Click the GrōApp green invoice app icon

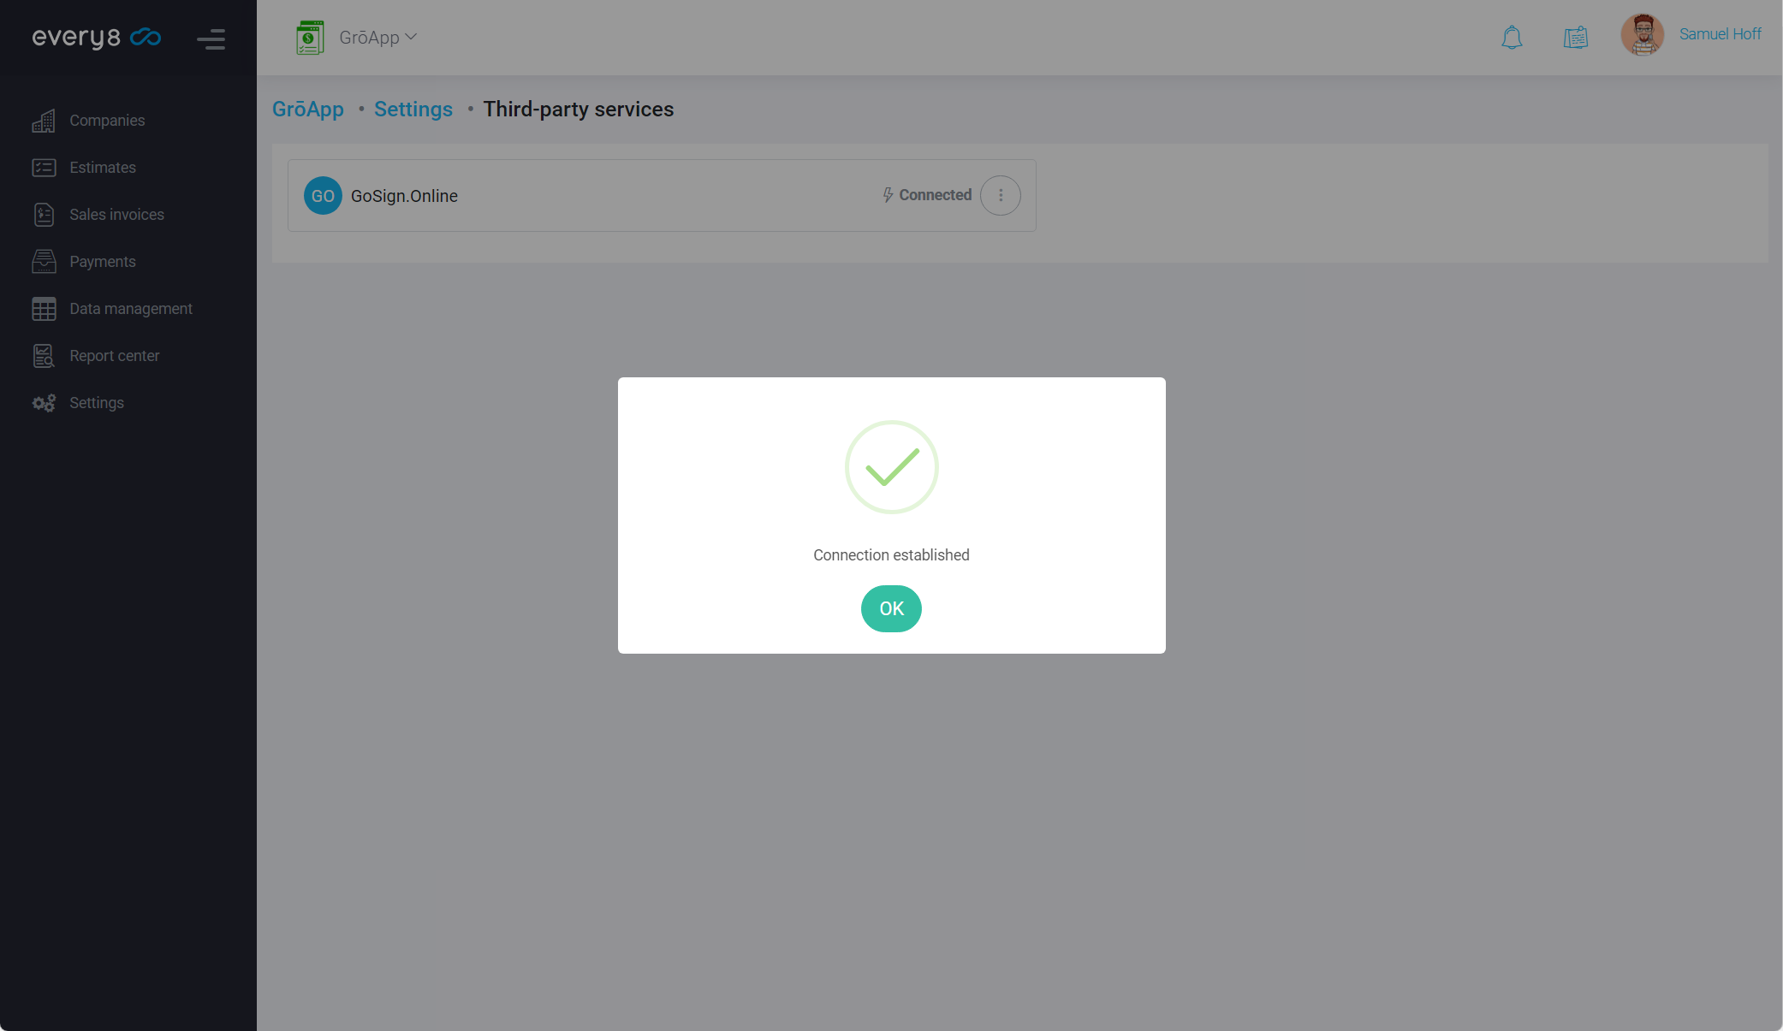[x=310, y=38]
